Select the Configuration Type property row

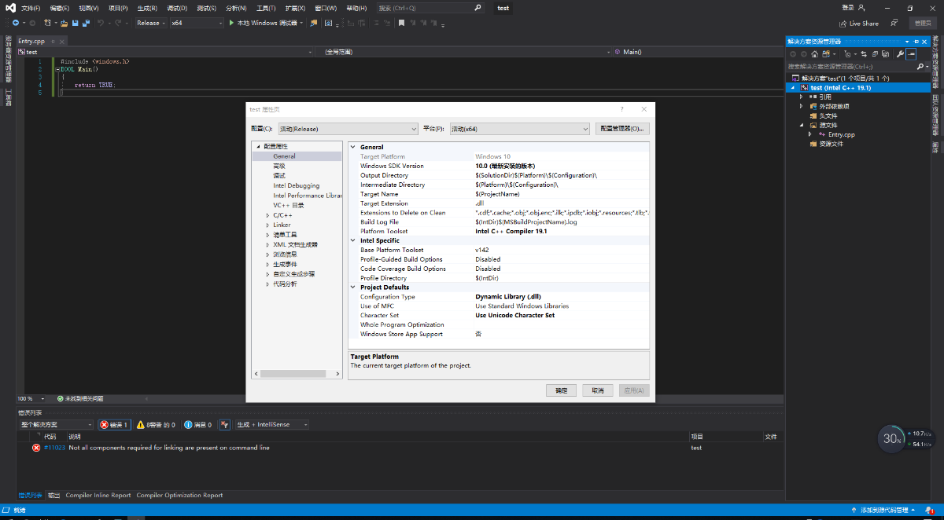(x=500, y=297)
